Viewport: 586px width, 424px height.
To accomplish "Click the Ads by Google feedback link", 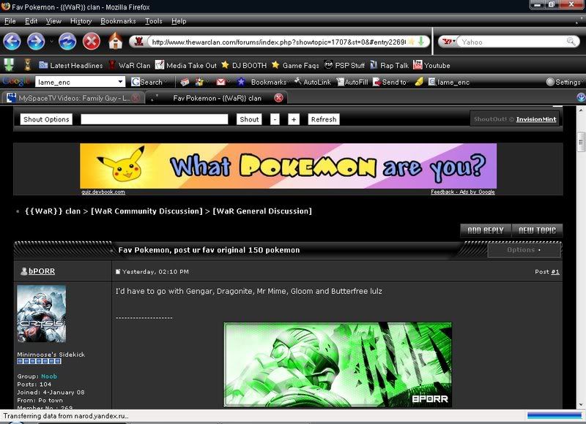I will (463, 192).
